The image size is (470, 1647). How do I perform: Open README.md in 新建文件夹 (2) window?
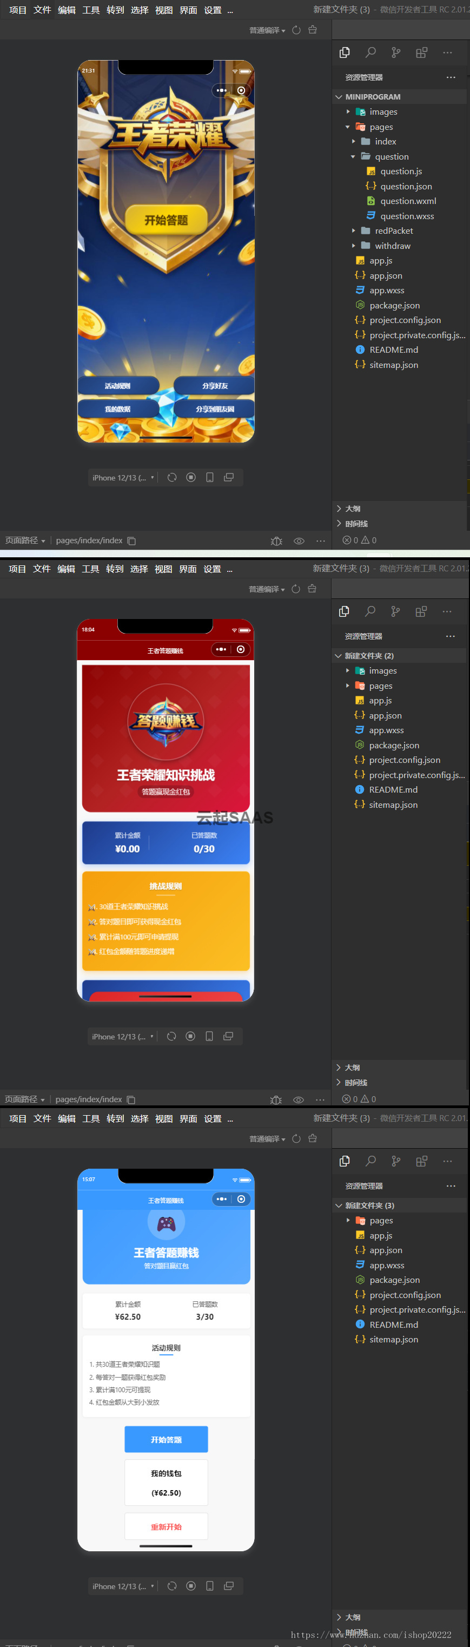pyautogui.click(x=393, y=789)
